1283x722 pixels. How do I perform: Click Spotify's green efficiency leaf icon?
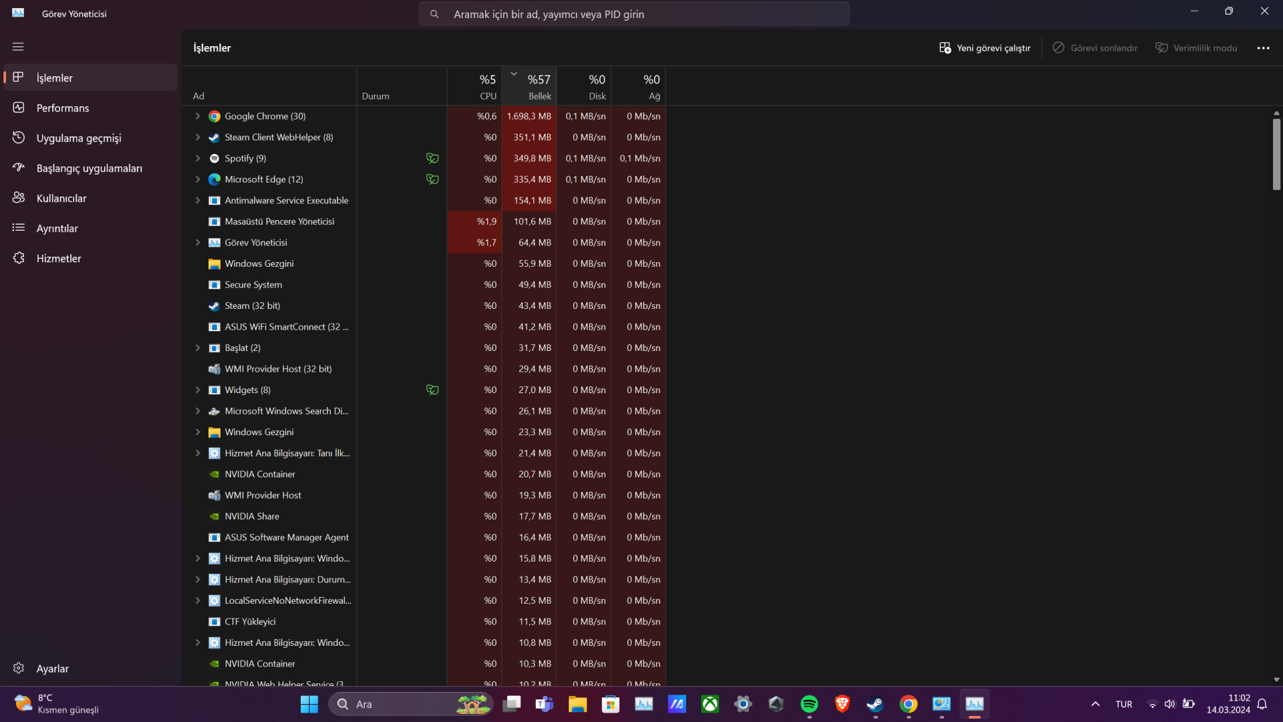pyautogui.click(x=432, y=158)
